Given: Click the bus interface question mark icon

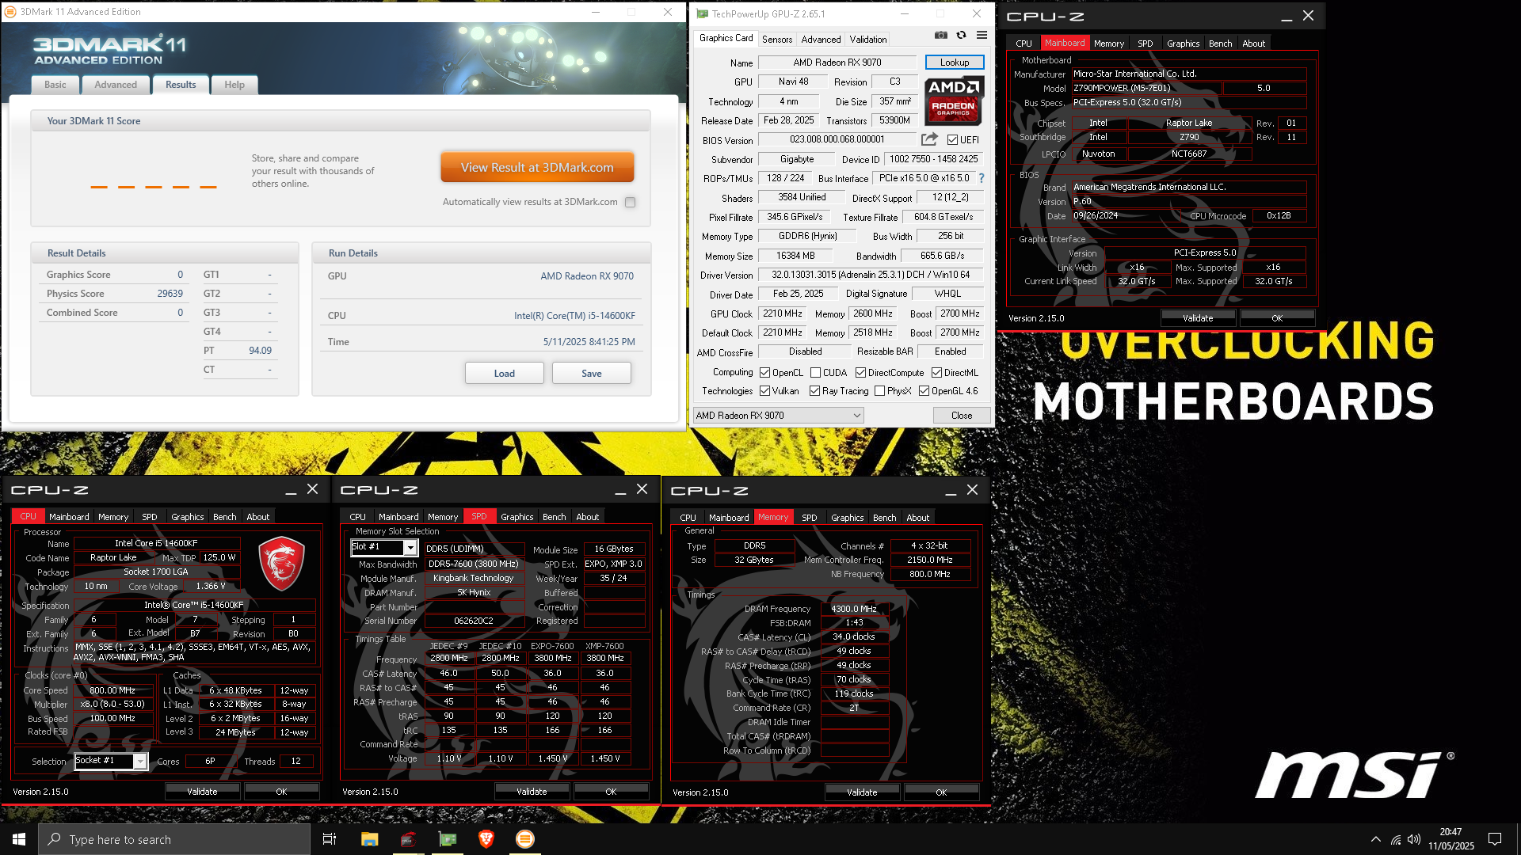Looking at the screenshot, I should (982, 178).
